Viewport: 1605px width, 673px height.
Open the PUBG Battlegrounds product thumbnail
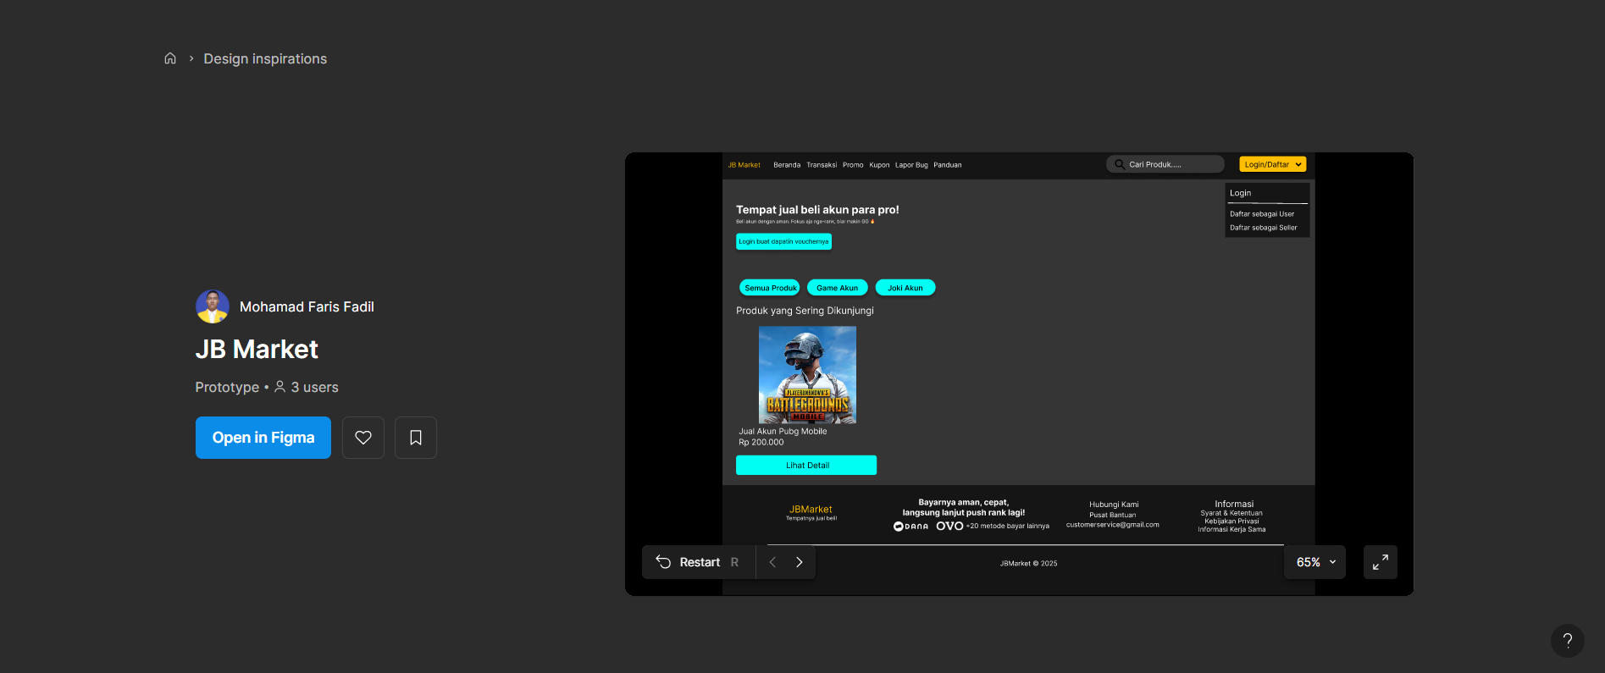coord(807,375)
